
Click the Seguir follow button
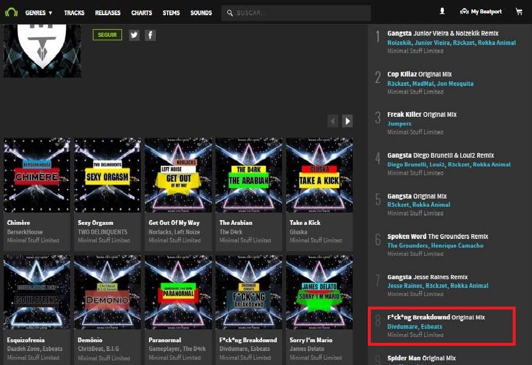107,34
